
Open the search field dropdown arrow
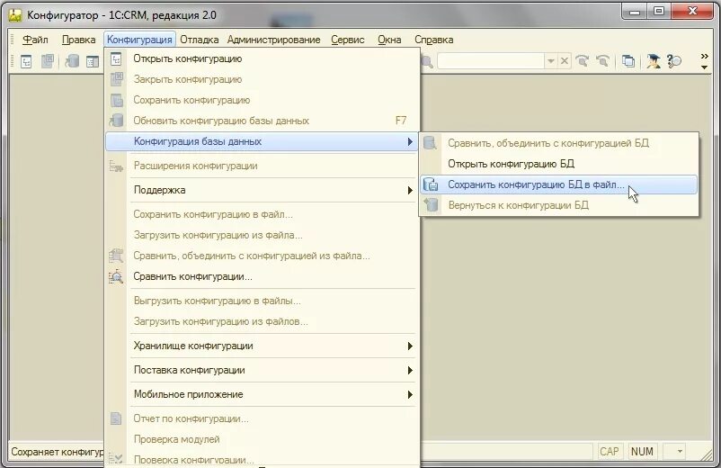point(550,60)
